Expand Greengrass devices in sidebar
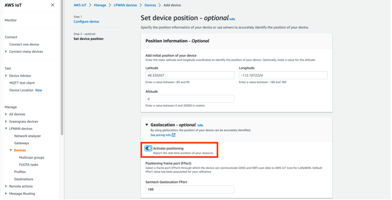This screenshot has height=200, width=392. click(x=6, y=121)
